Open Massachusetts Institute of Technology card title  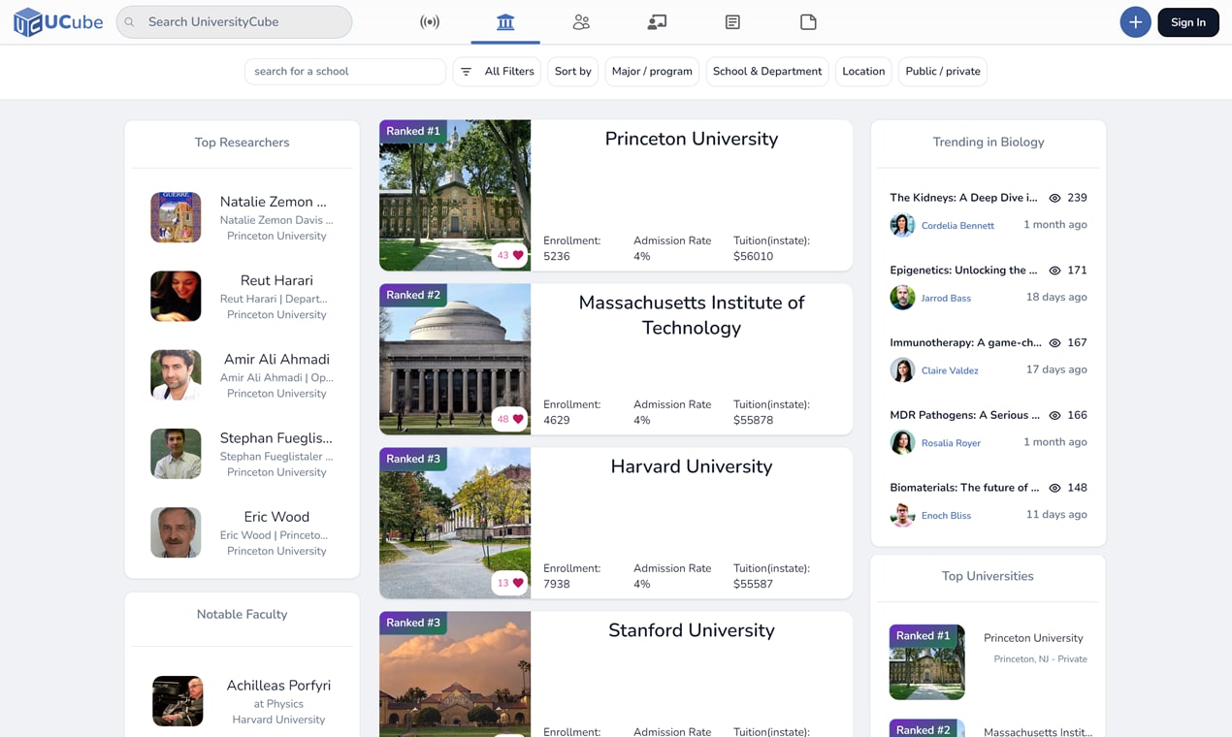692,315
